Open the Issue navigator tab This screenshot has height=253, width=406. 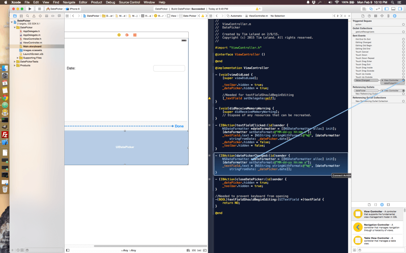(x=34, y=16)
